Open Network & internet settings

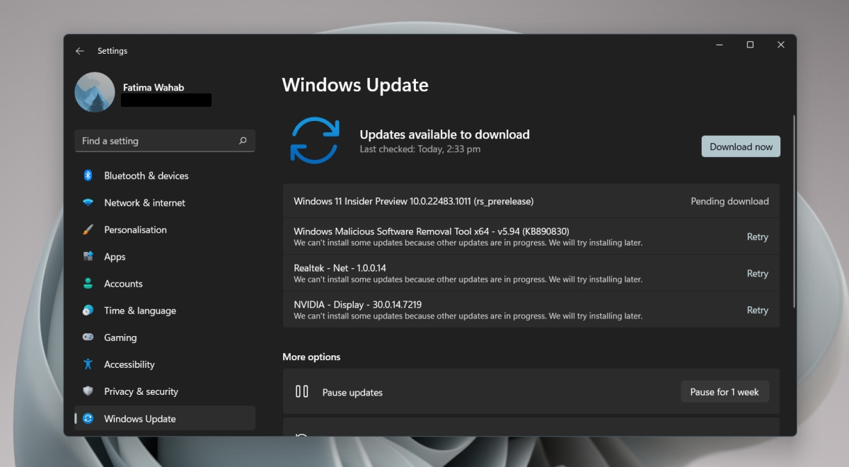[x=165, y=202]
